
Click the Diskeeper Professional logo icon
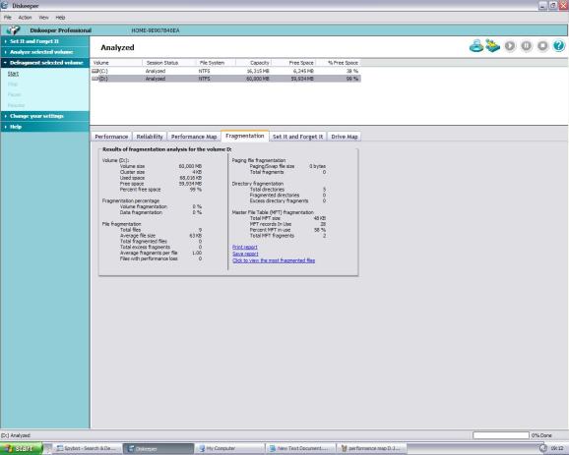(x=13, y=30)
